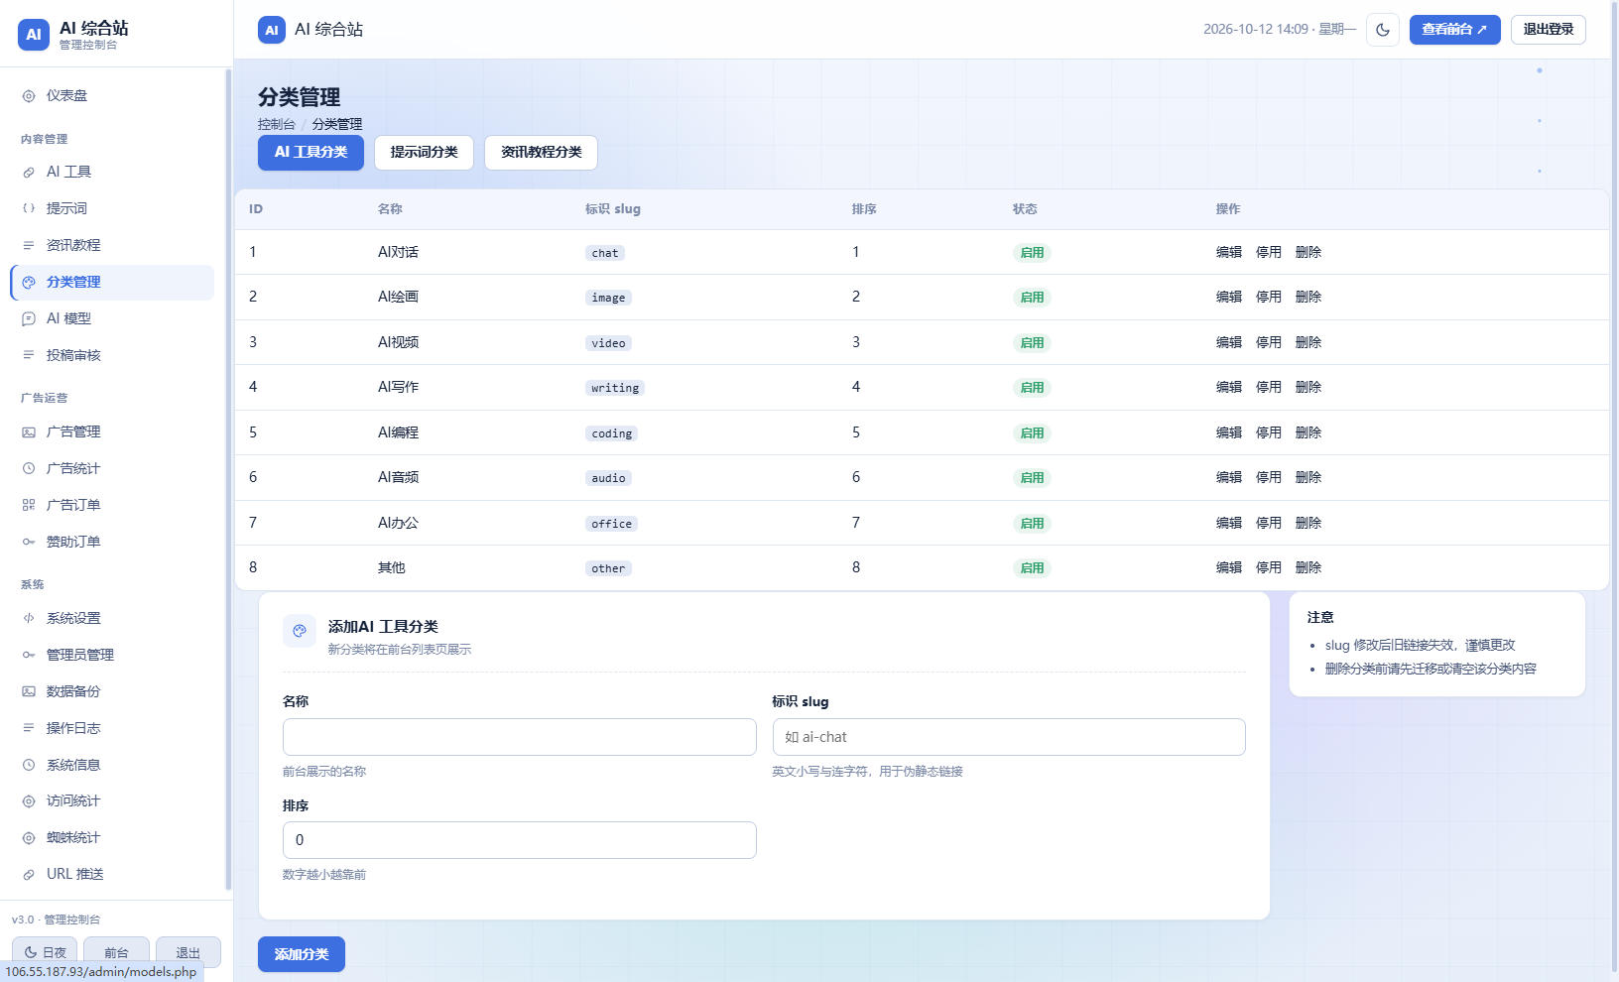Screen dimensions: 1619x982
Task: Click 编辑 for the AI对话 row
Action: click(x=1229, y=253)
